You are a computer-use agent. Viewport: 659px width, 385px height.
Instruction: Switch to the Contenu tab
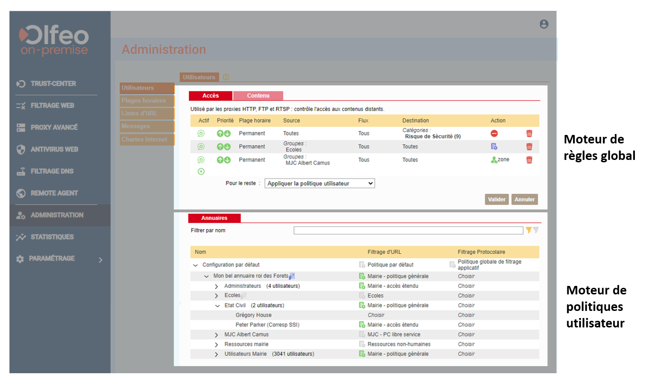(258, 96)
